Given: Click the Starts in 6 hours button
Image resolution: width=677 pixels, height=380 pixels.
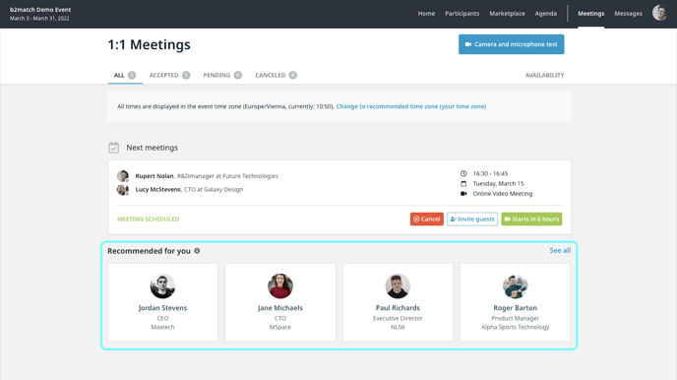Looking at the screenshot, I should [531, 219].
